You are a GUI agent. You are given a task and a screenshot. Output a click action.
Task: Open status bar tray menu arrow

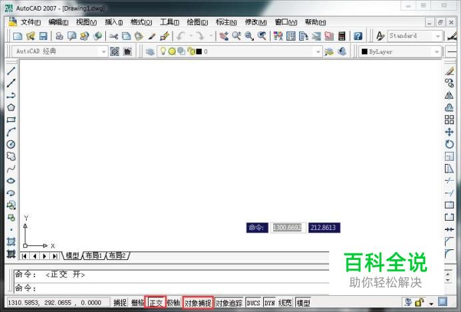[431, 303]
